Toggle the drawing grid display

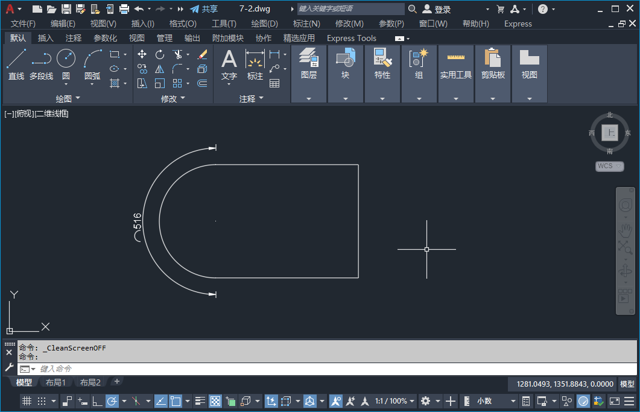click(27, 401)
